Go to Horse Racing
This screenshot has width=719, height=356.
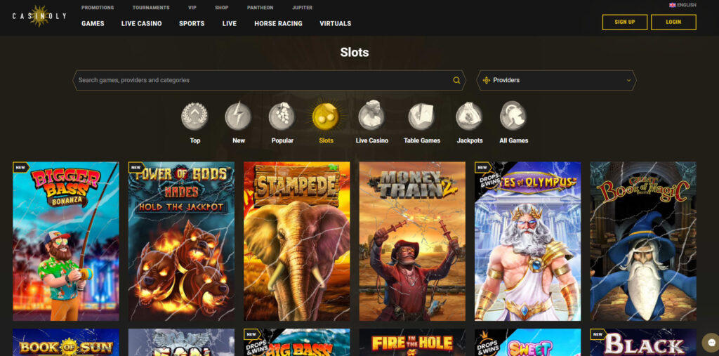tap(278, 23)
